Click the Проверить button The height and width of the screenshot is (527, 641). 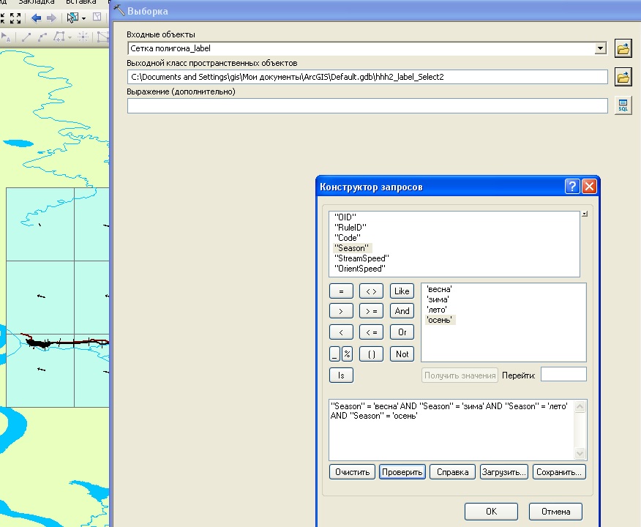click(402, 472)
